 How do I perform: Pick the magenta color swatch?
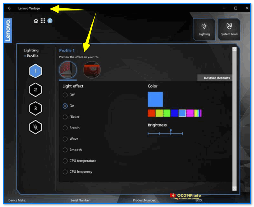[190, 113]
